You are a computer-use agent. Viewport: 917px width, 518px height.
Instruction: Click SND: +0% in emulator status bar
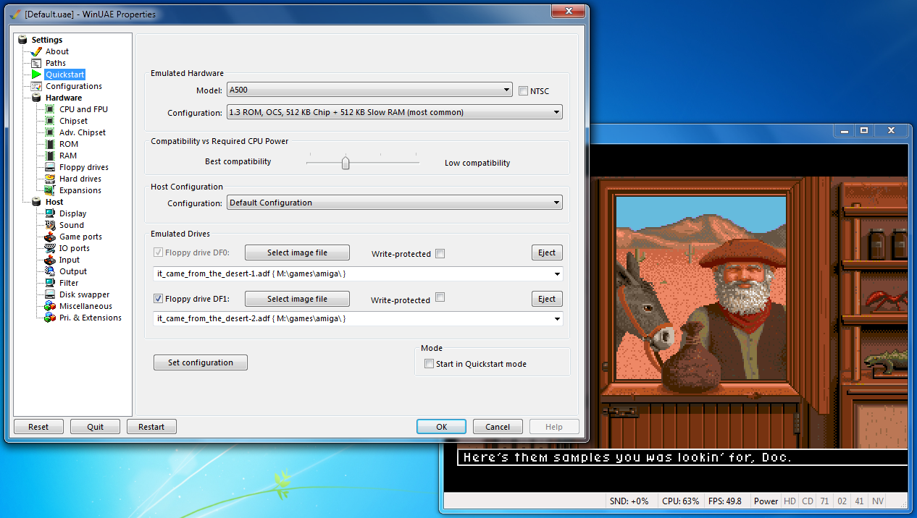(x=629, y=501)
